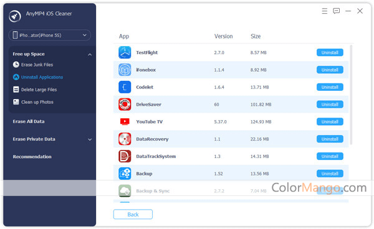
Task: Click the AnyMP4 iOS Cleaner logo
Action: [15, 16]
